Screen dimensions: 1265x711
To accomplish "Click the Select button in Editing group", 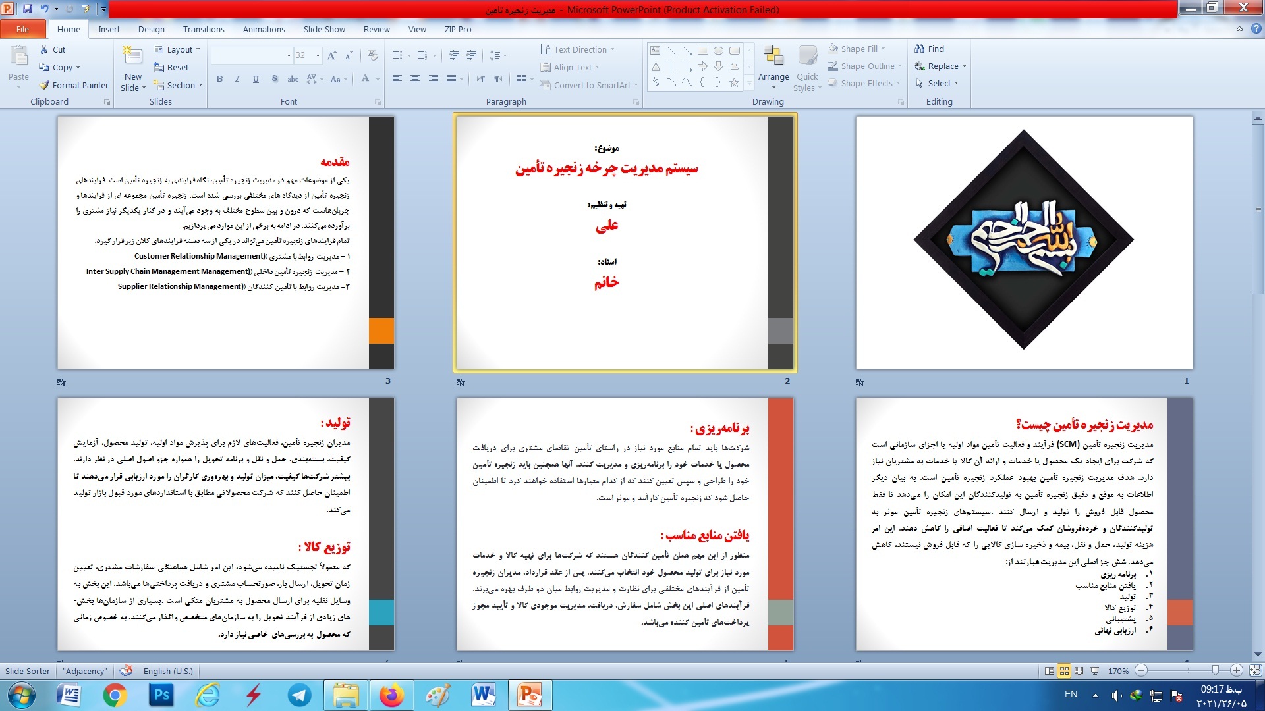I will tap(936, 83).
